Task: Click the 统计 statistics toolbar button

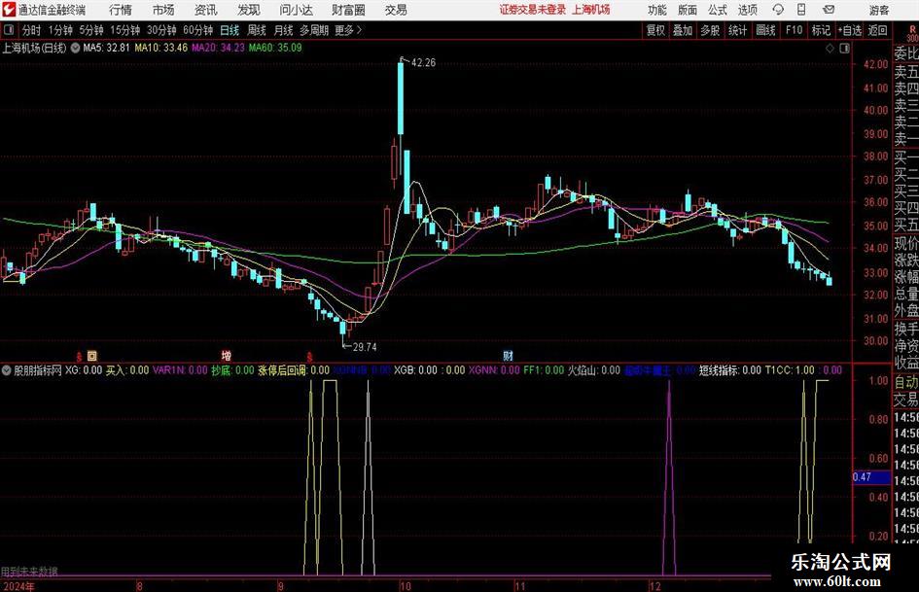Action: pyautogui.click(x=737, y=30)
